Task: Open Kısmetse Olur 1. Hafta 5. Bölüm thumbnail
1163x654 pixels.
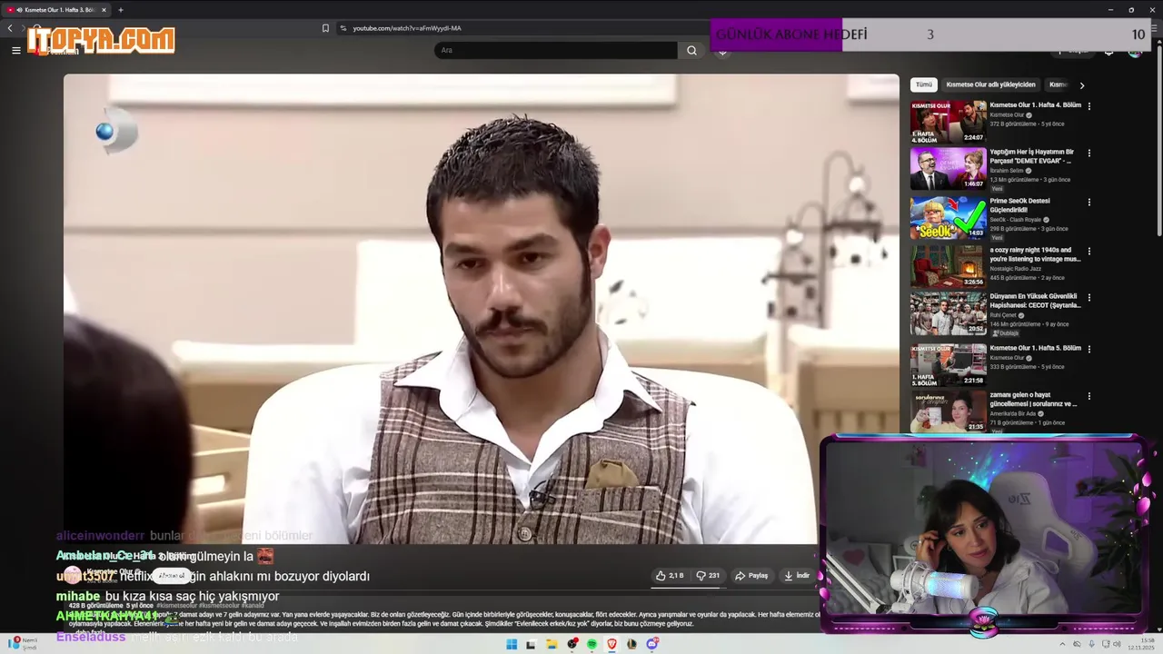Action: [949, 364]
